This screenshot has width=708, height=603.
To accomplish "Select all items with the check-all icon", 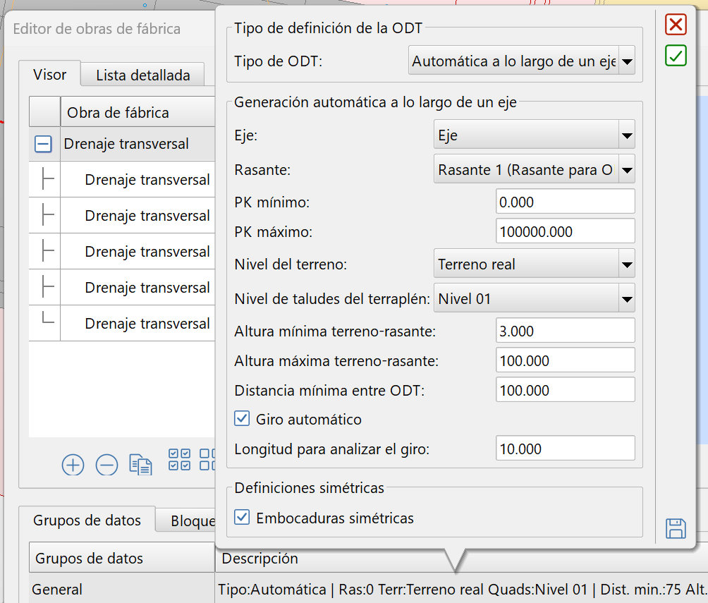I will 179,458.
